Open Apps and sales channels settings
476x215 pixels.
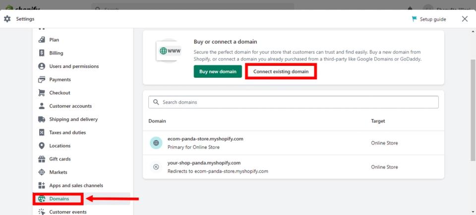tap(76, 185)
